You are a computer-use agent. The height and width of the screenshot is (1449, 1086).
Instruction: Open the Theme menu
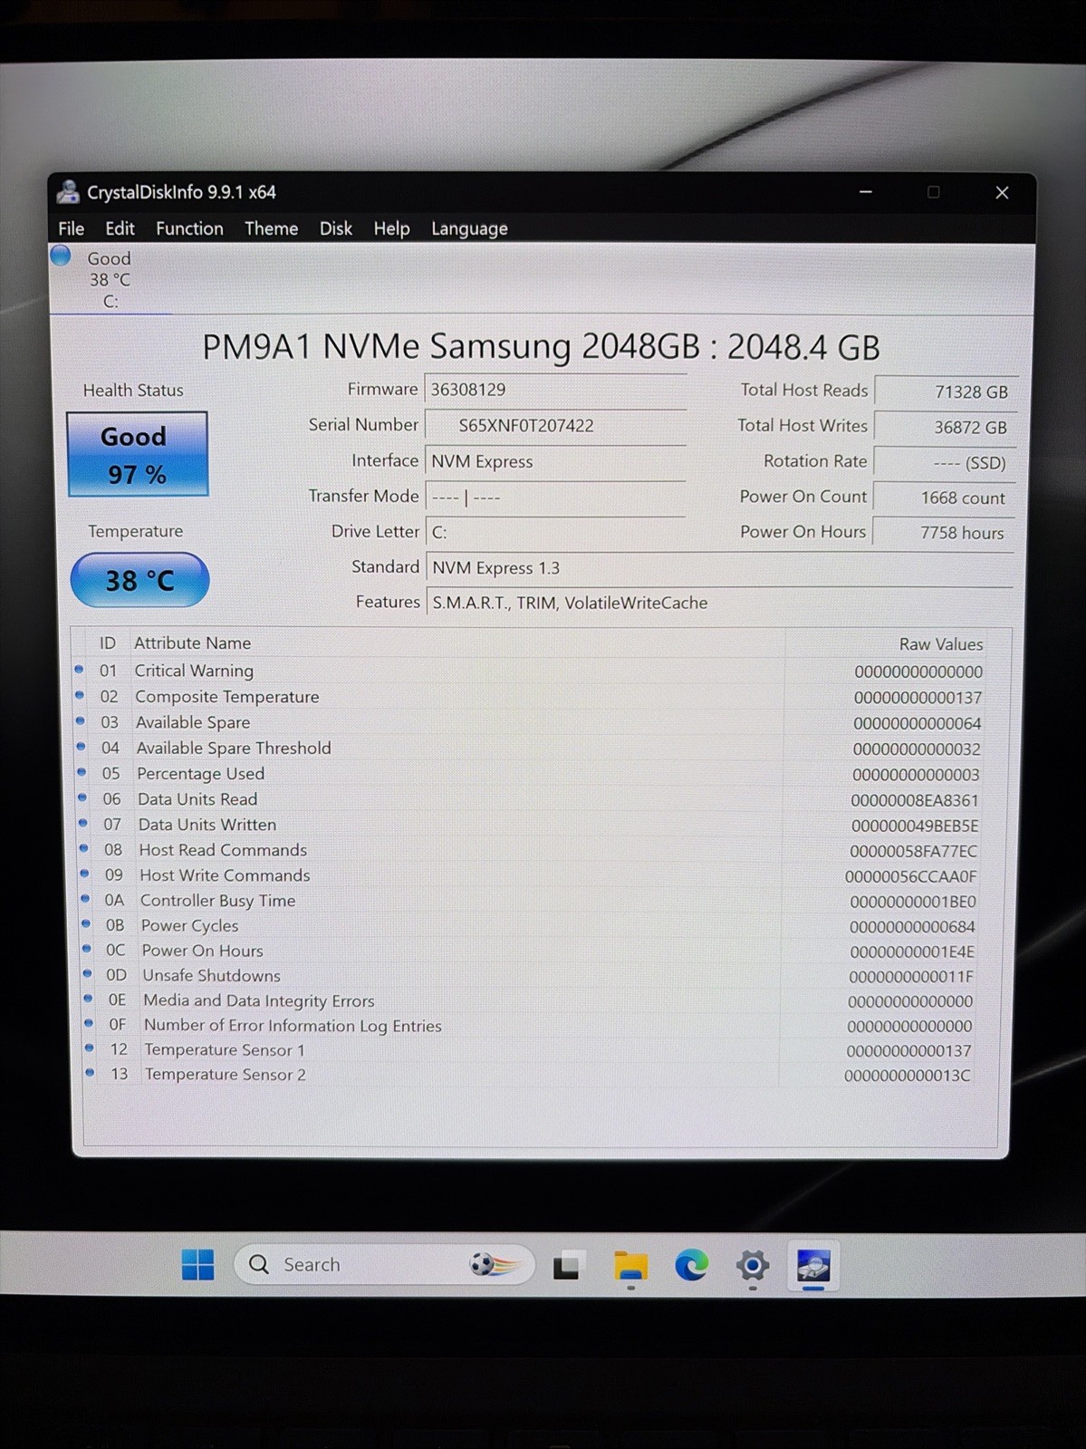click(x=271, y=228)
